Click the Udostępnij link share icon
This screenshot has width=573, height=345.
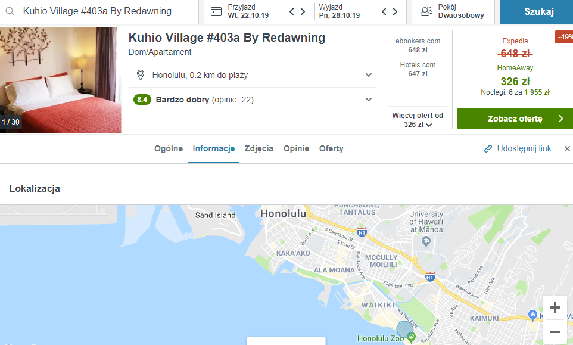click(x=488, y=148)
